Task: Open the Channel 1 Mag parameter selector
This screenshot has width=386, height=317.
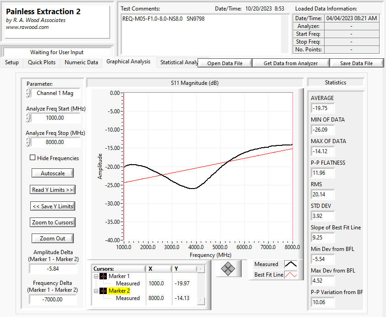Action: point(55,93)
